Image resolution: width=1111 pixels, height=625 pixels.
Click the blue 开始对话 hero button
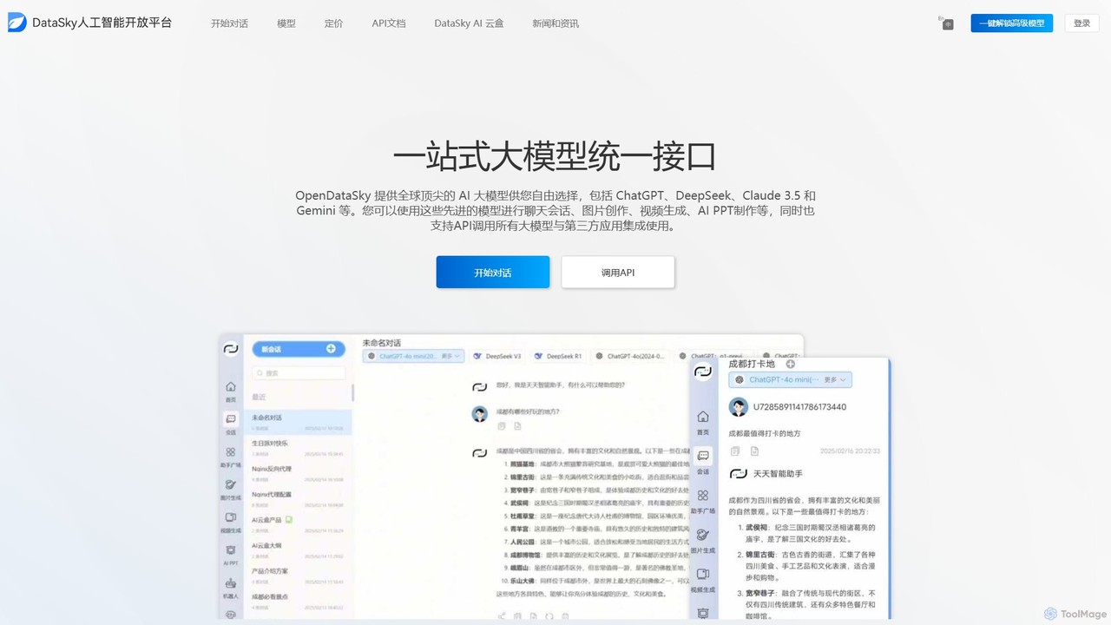493,272
